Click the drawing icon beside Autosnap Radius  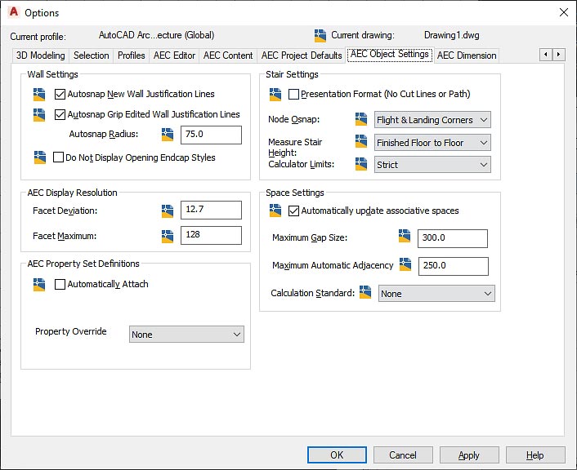pyautogui.click(x=168, y=135)
